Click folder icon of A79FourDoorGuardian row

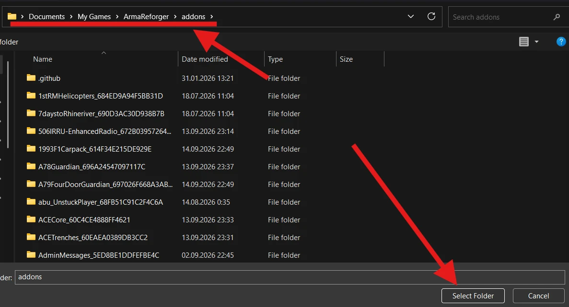tap(31, 184)
